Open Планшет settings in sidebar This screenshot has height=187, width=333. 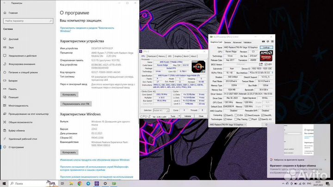[x=13, y=97]
